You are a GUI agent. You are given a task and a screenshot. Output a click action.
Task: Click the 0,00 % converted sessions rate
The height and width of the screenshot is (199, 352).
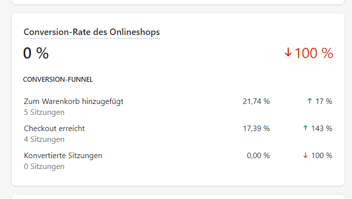[258, 156]
